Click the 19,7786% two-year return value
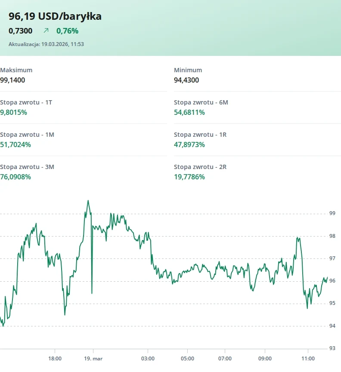 tap(189, 177)
